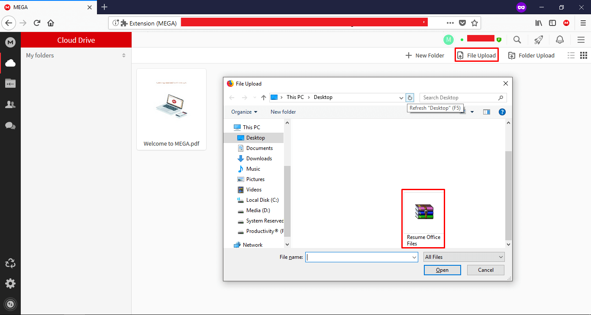
Task: Click the Pocket save icon in address bar
Action: 462,23
